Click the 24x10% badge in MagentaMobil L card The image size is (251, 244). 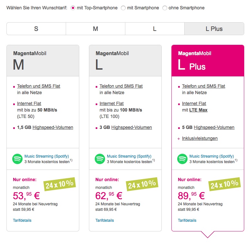[142, 184]
